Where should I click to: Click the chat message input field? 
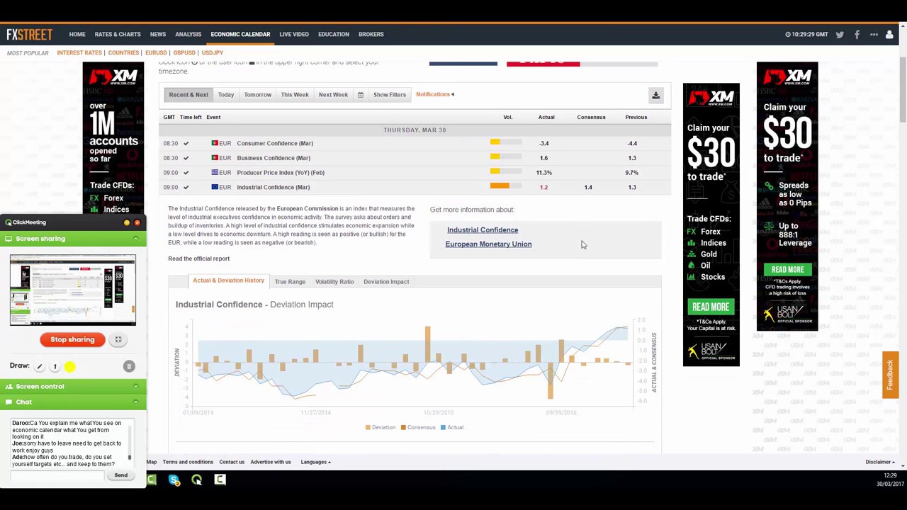57,475
